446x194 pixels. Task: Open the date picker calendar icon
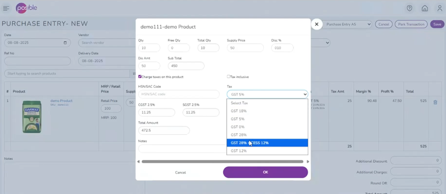pyautogui.click(x=65, y=43)
